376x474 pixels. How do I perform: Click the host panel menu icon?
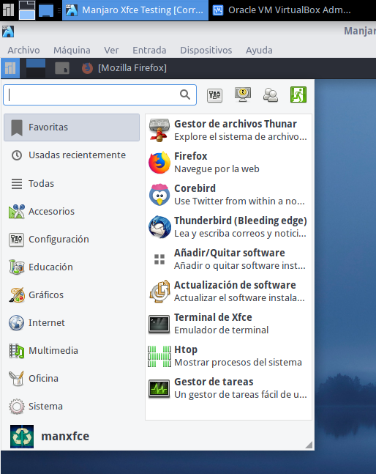point(8,10)
